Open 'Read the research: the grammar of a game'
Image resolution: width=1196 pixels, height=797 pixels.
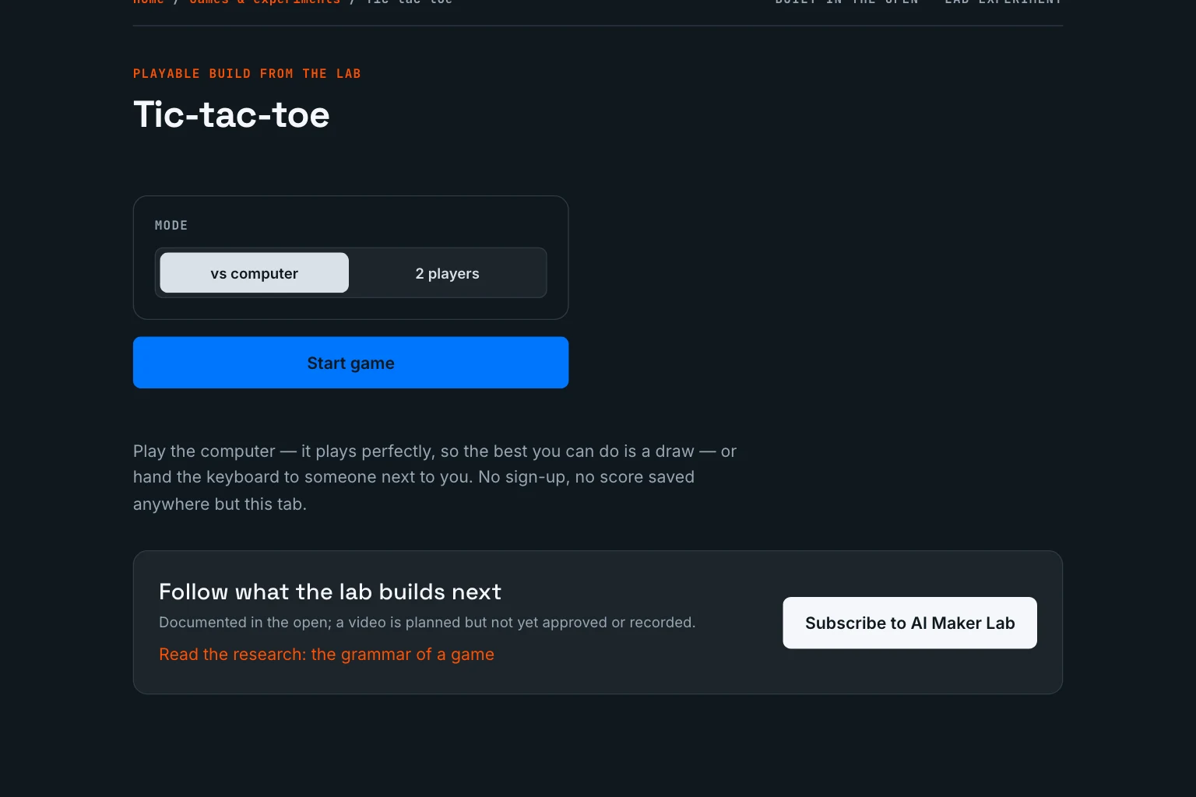point(326,655)
